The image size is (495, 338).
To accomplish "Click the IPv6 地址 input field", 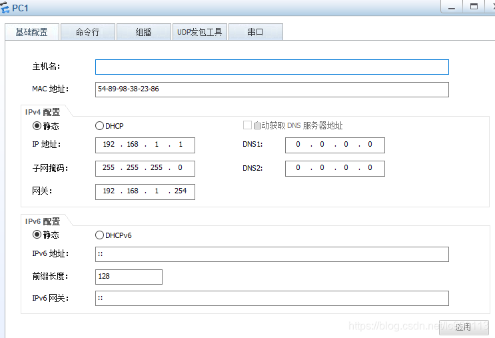I will (272, 254).
